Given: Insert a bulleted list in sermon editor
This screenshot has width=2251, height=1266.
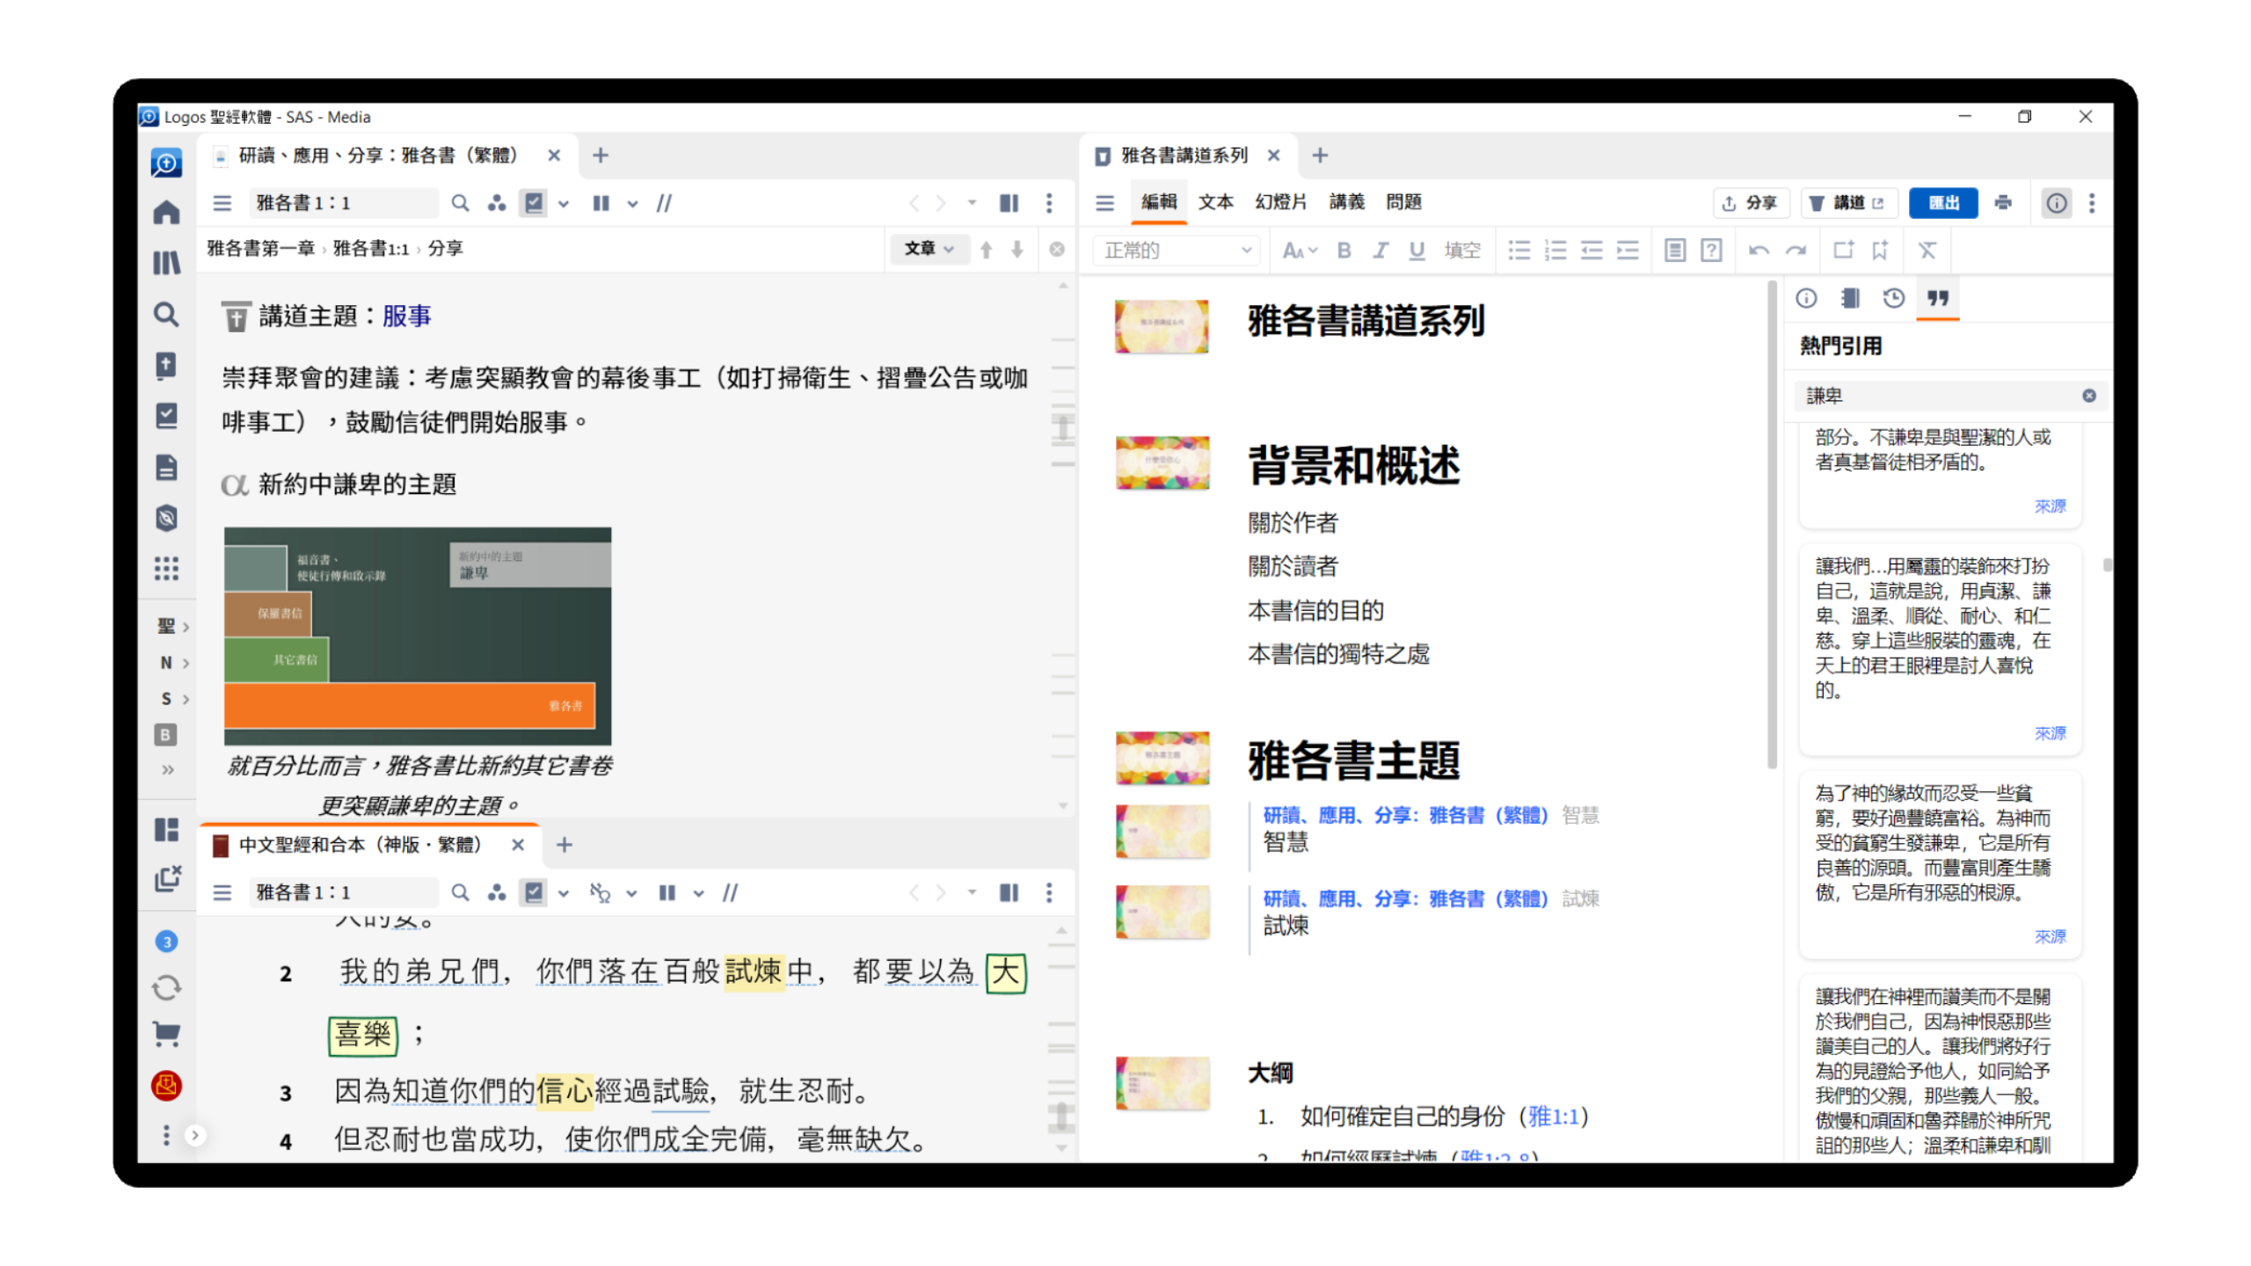Looking at the screenshot, I should click(x=1519, y=251).
